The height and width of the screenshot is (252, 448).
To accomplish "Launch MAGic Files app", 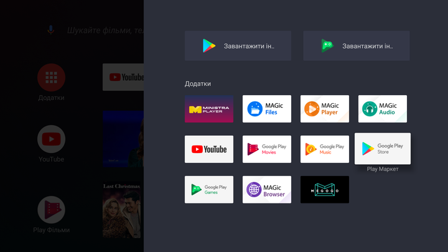I will coord(267,109).
